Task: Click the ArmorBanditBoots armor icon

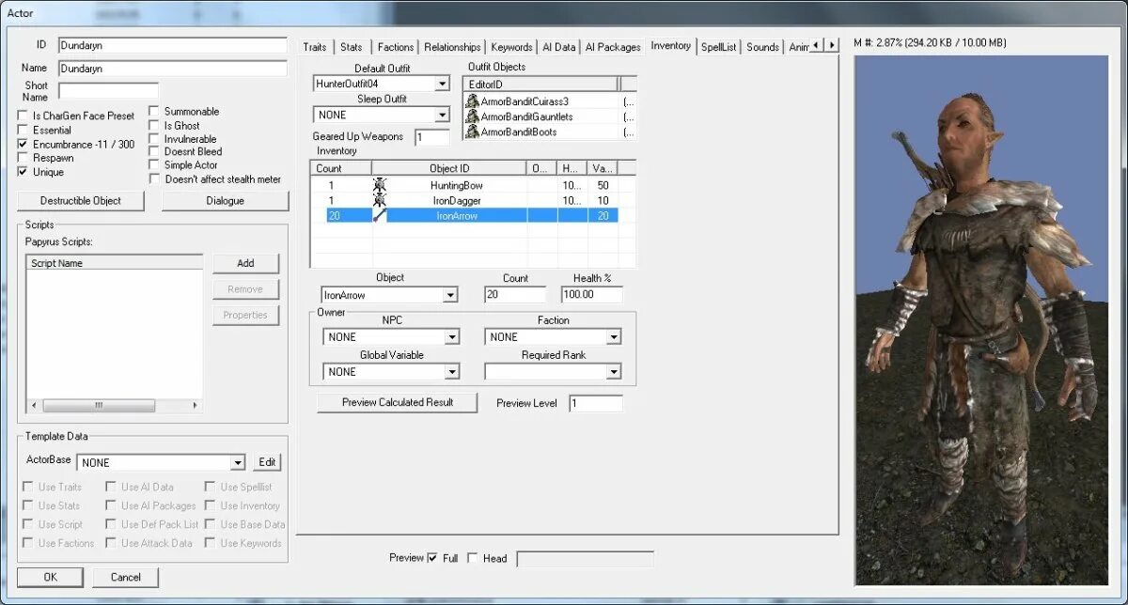Action: [x=472, y=132]
